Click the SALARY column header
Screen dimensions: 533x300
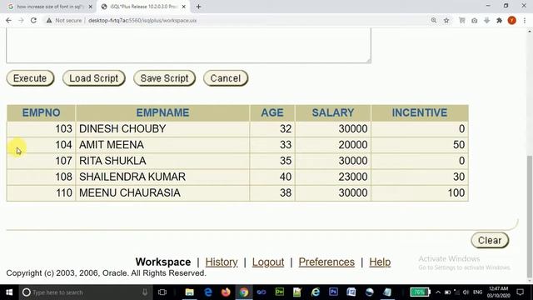(x=333, y=113)
